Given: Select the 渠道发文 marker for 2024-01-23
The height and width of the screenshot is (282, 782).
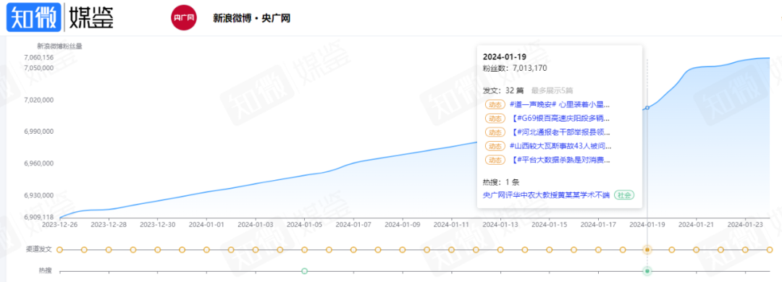Looking at the screenshot, I should tap(745, 249).
